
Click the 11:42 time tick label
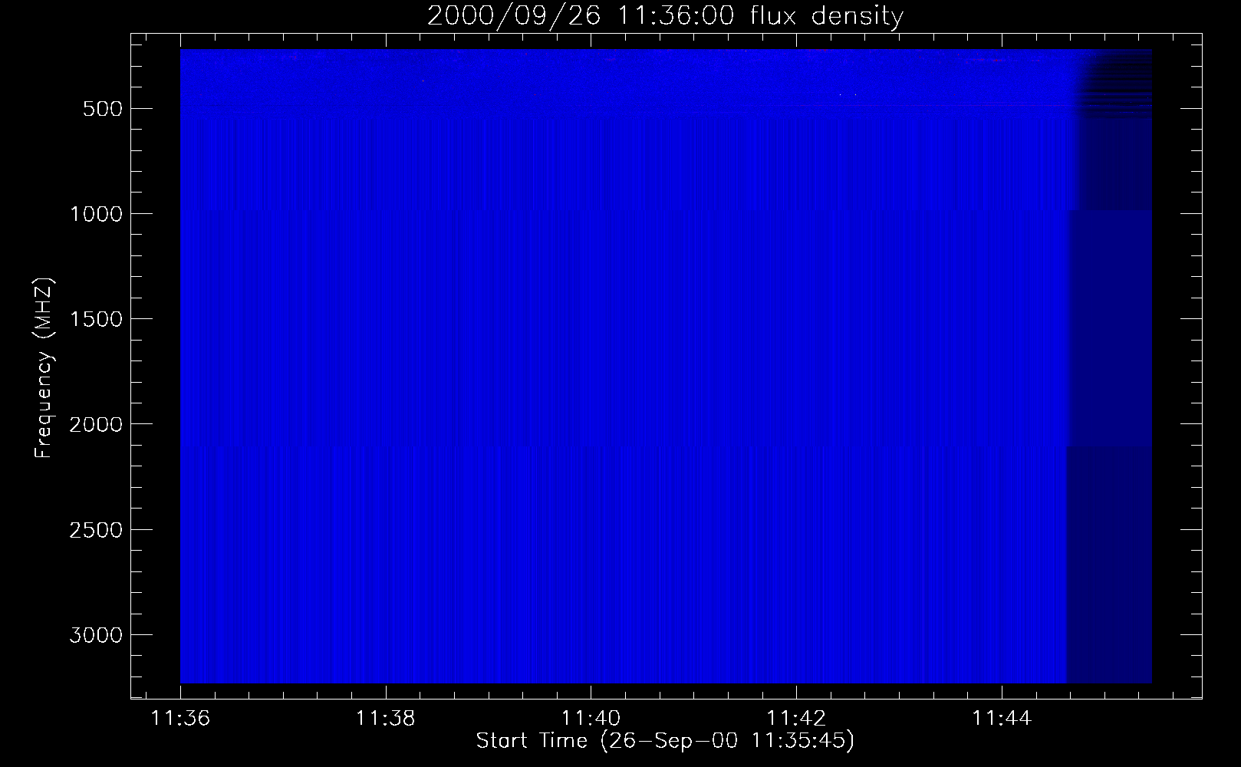click(797, 719)
